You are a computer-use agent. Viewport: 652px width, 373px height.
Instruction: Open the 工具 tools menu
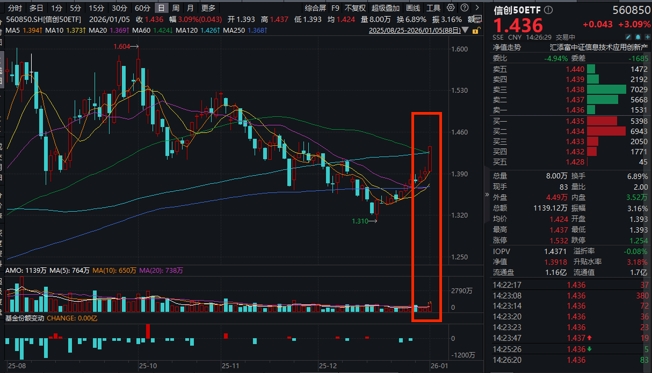[434, 8]
